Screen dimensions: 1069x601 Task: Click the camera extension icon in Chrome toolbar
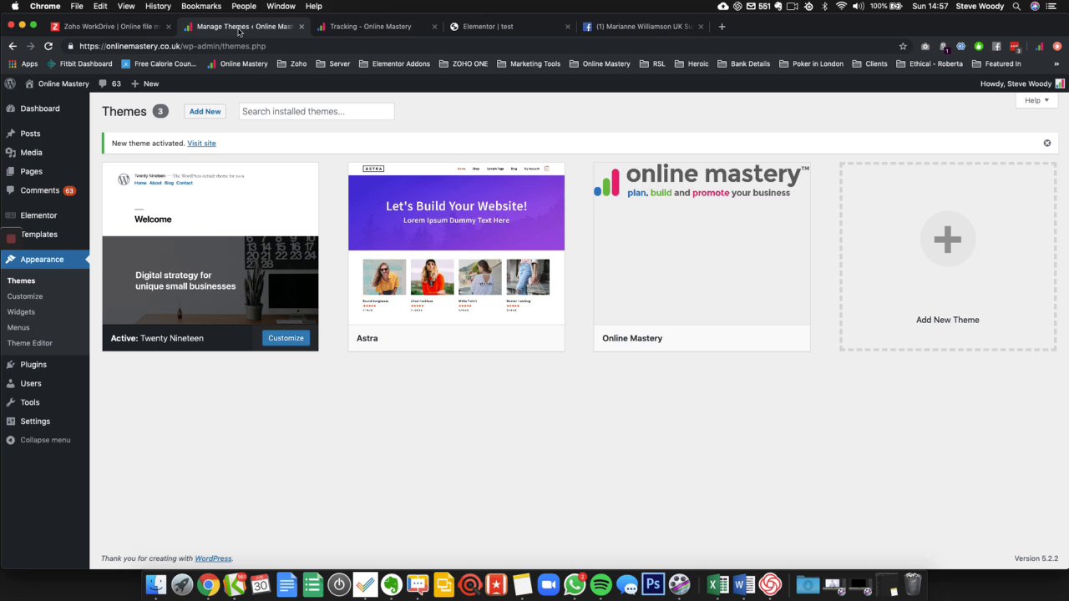[x=925, y=46]
